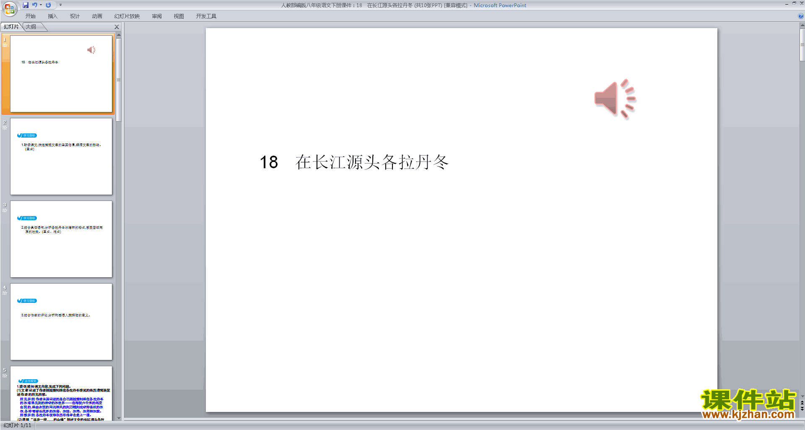Click the animation star icon beside slide 2
The image size is (805, 430).
[5, 128]
